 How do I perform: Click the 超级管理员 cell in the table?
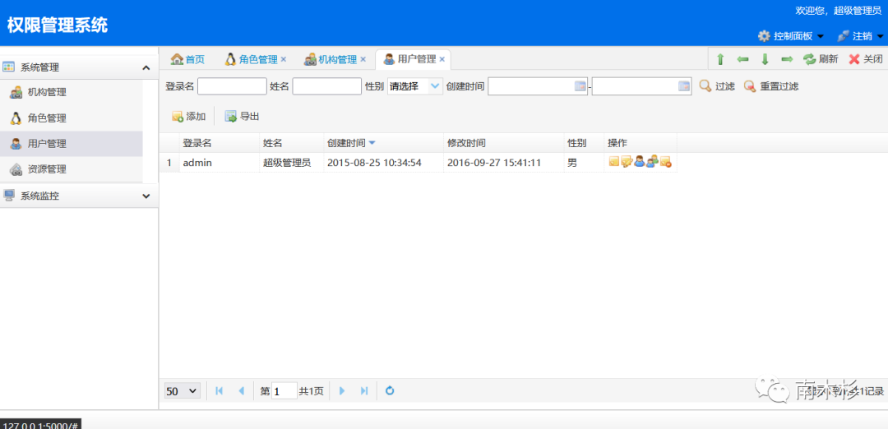tap(292, 163)
